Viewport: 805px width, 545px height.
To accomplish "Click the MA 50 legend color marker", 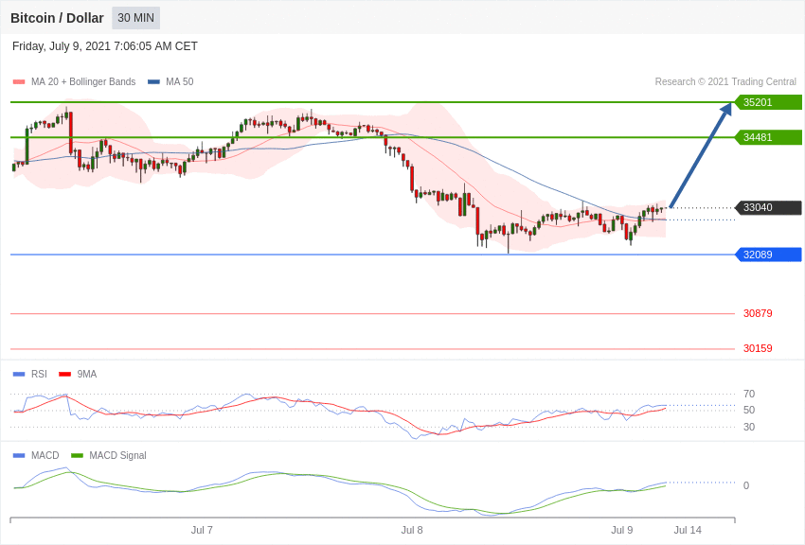I will coord(153,82).
